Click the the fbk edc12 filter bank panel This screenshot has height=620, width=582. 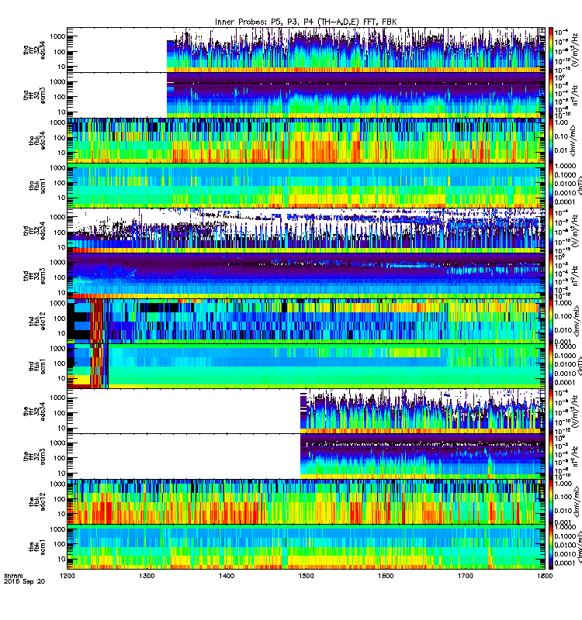tap(306, 501)
